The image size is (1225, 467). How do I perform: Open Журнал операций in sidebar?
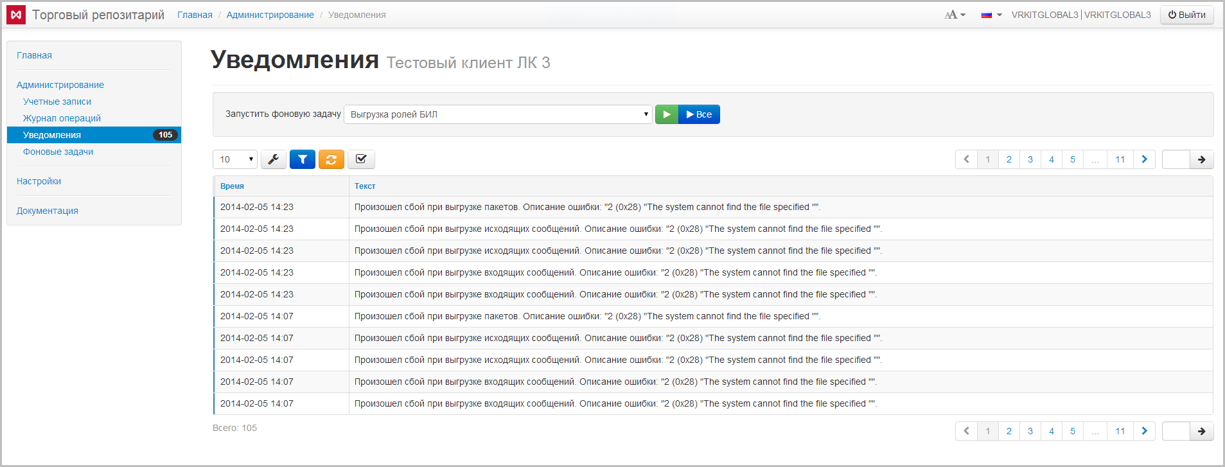pos(62,118)
